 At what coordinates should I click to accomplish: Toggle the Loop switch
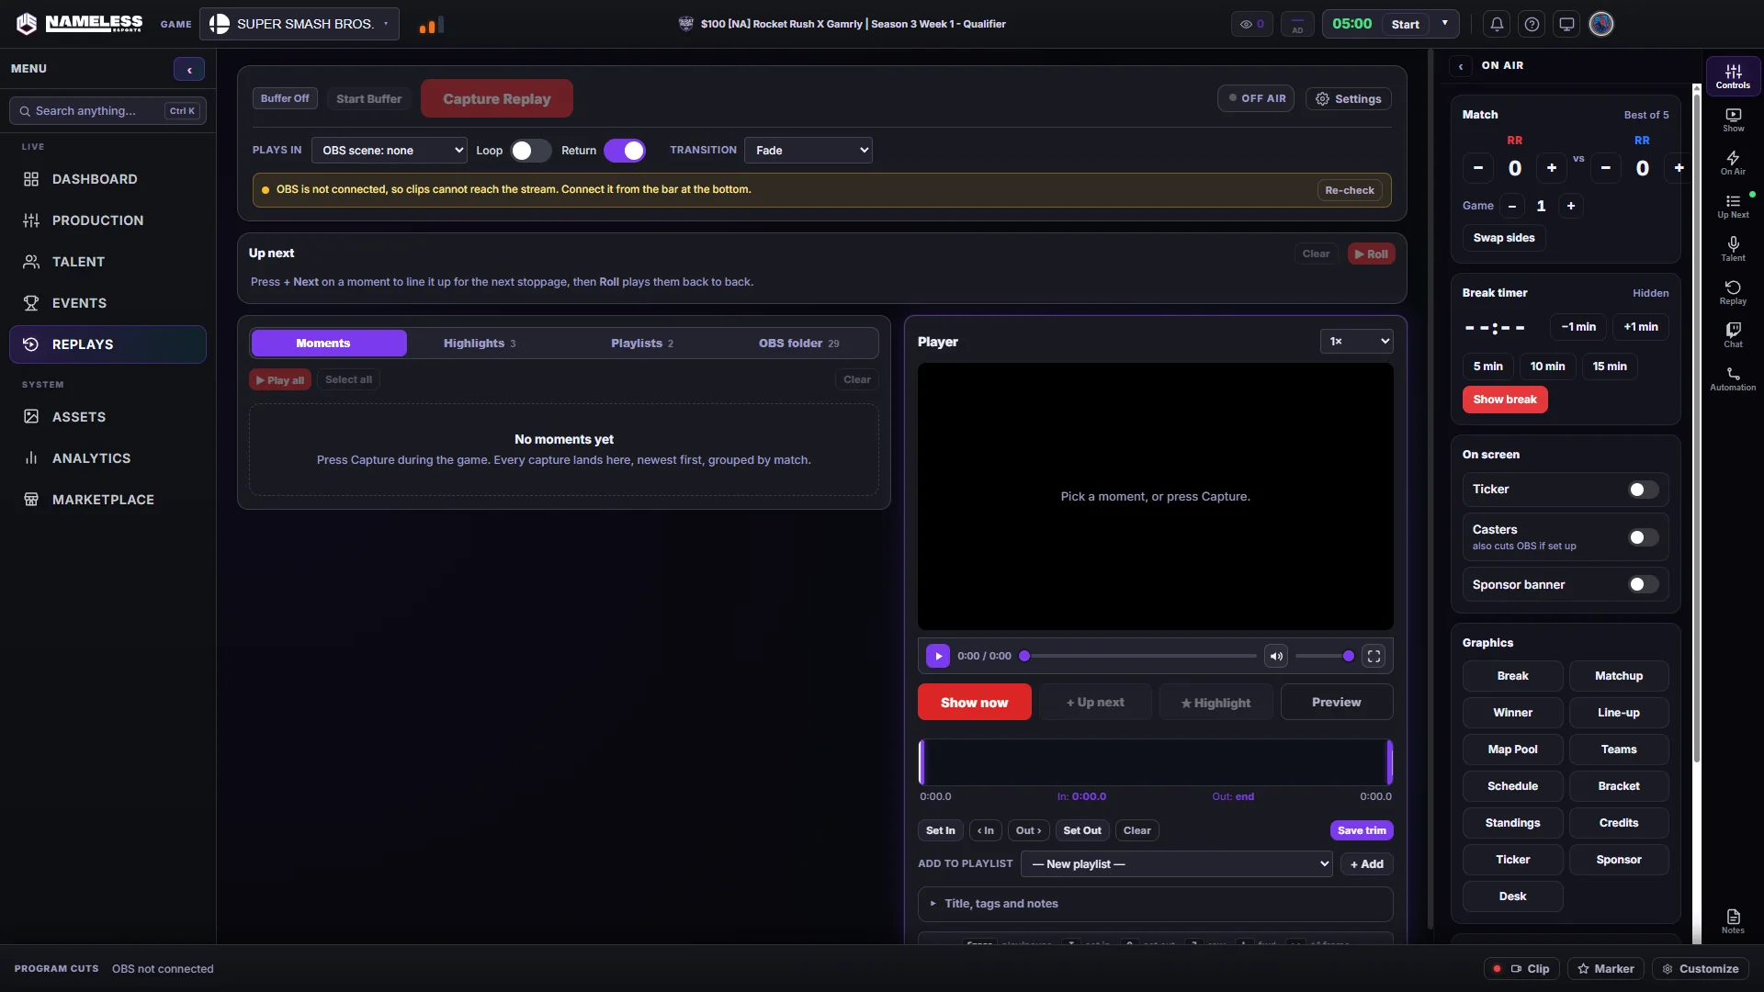[531, 151]
